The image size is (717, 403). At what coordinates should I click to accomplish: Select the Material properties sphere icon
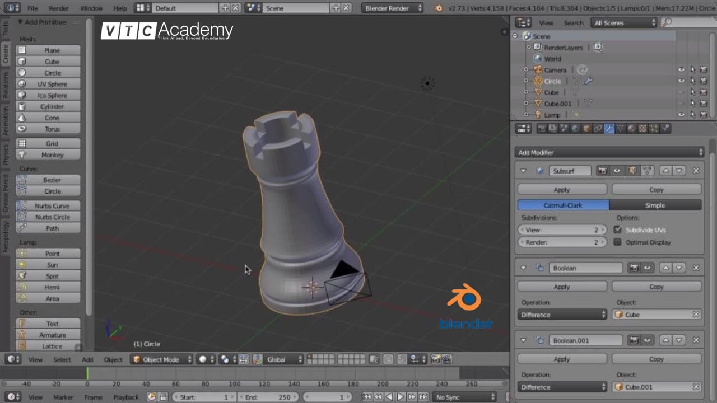coord(630,128)
